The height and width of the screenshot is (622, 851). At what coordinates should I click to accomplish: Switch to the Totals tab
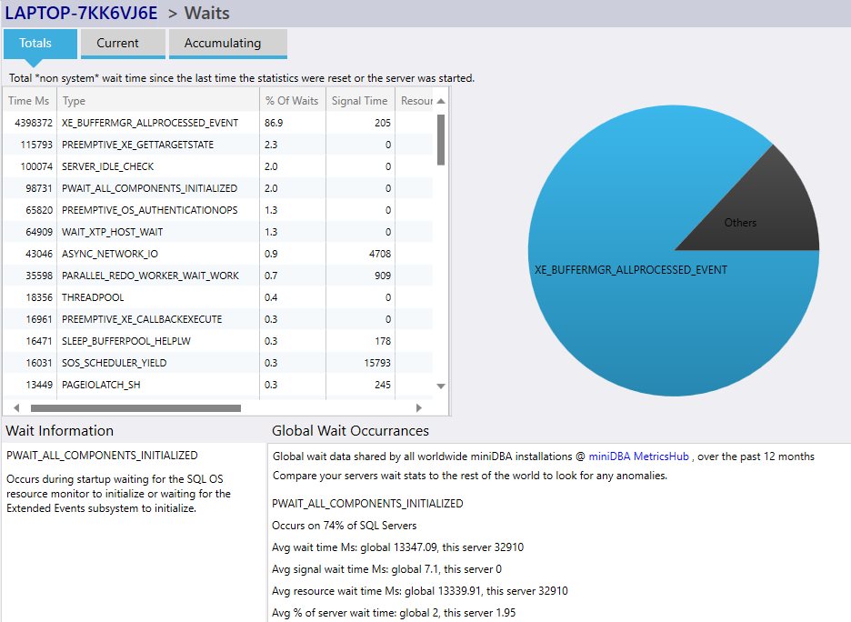pyautogui.click(x=40, y=44)
